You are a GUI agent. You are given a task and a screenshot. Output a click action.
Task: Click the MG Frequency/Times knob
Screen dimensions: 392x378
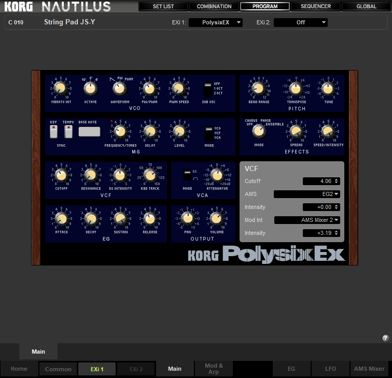coord(120,132)
